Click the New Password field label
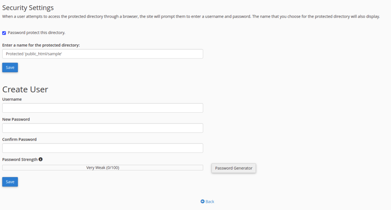Image resolution: width=391 pixels, height=210 pixels. click(x=16, y=120)
